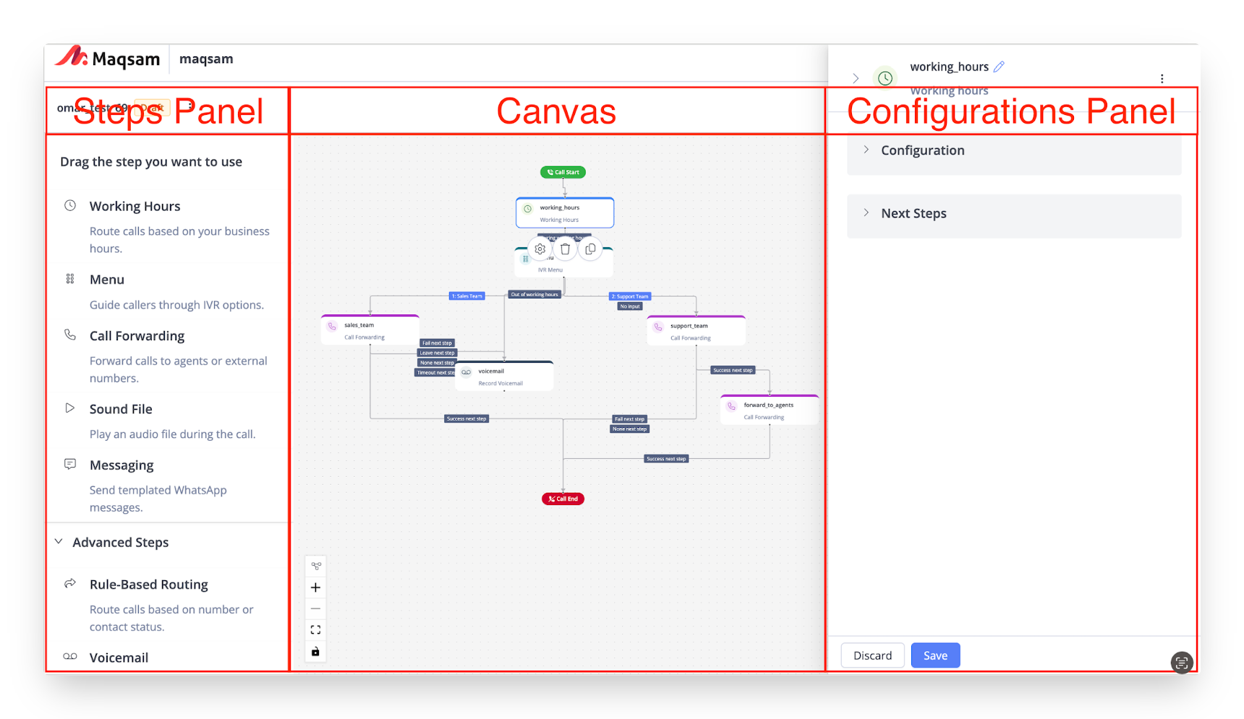Screen dimensions: 1244x719
Task: Open settings gear on the node toolbar
Action: click(x=540, y=249)
